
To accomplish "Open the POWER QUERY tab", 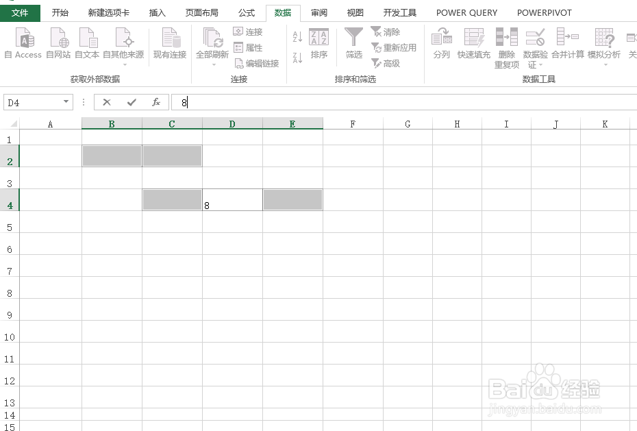I will click(x=466, y=12).
